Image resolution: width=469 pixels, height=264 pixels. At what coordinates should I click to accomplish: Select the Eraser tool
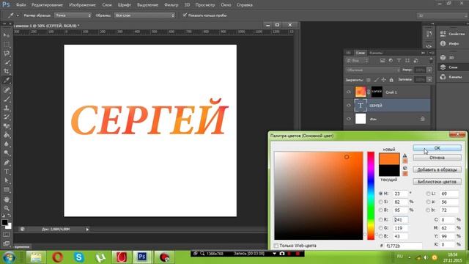[7, 126]
